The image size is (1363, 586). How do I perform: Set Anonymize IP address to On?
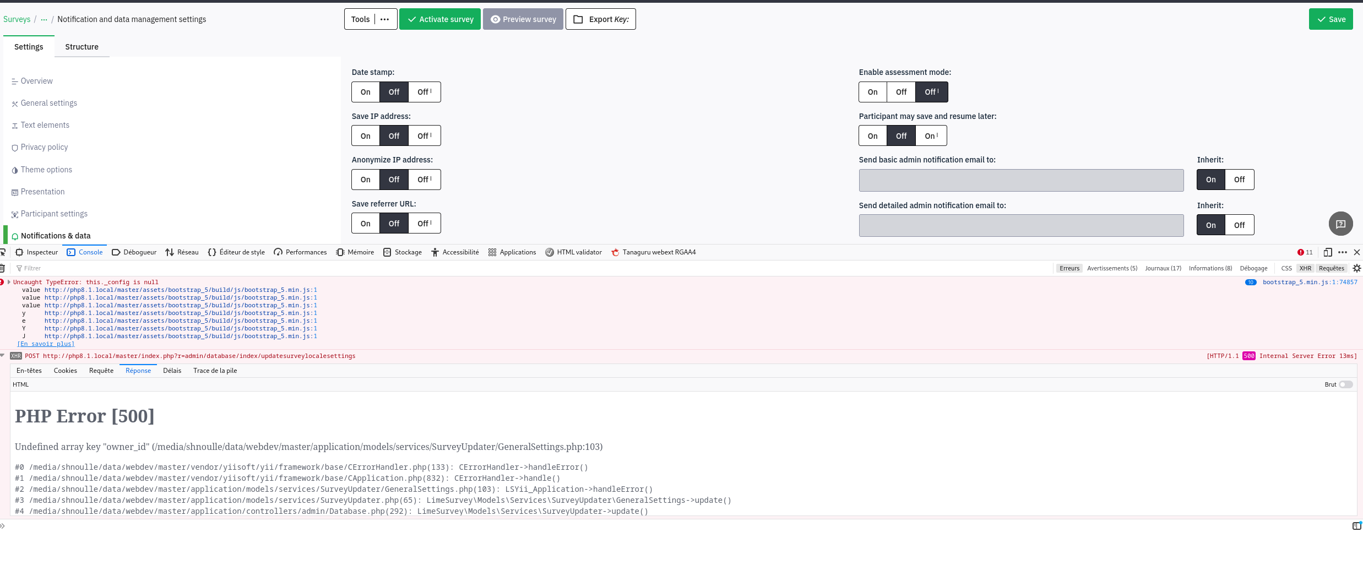pos(366,180)
